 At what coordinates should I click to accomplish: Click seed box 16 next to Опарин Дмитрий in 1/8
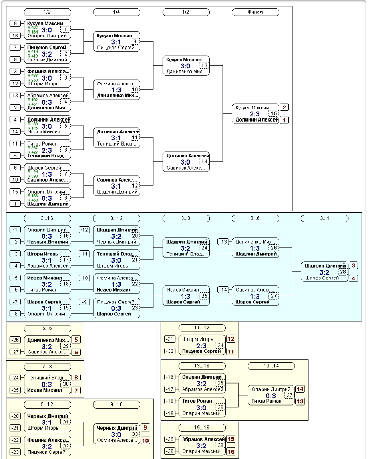tap(15, 36)
